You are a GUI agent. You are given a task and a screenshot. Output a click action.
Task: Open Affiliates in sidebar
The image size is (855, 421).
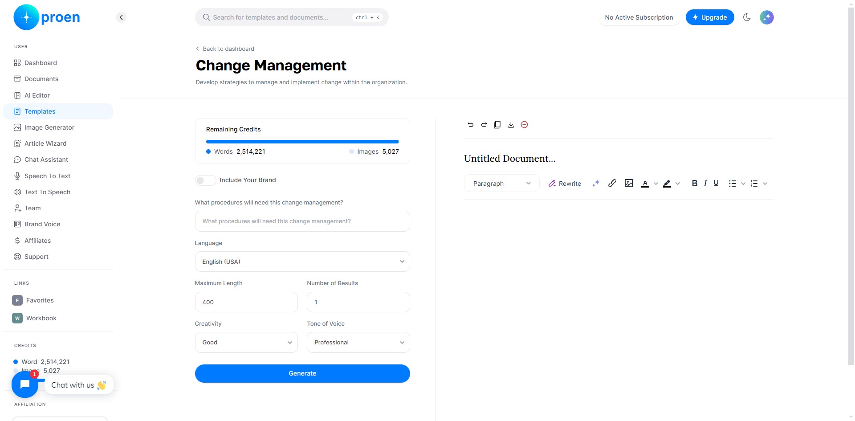pyautogui.click(x=58, y=241)
